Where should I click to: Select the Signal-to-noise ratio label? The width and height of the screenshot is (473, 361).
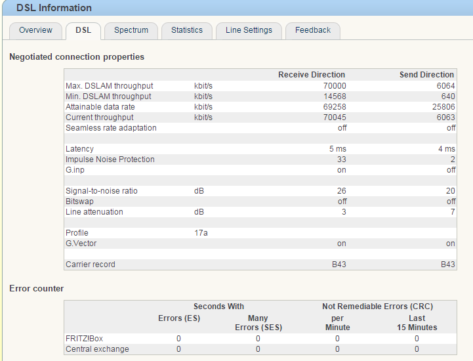pyautogui.click(x=101, y=191)
